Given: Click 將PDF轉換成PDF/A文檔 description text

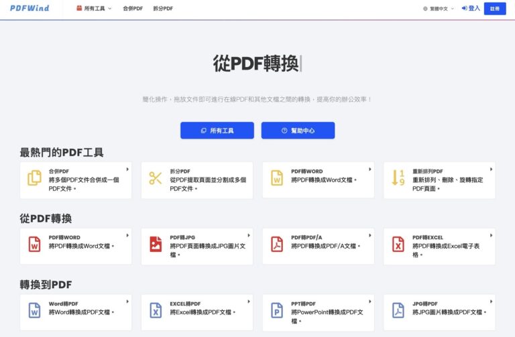Looking at the screenshot, I should coord(325,246).
